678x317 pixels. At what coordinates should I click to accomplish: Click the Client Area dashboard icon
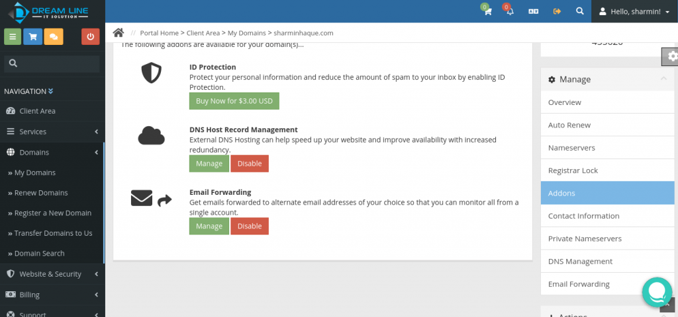pyautogui.click(x=11, y=111)
